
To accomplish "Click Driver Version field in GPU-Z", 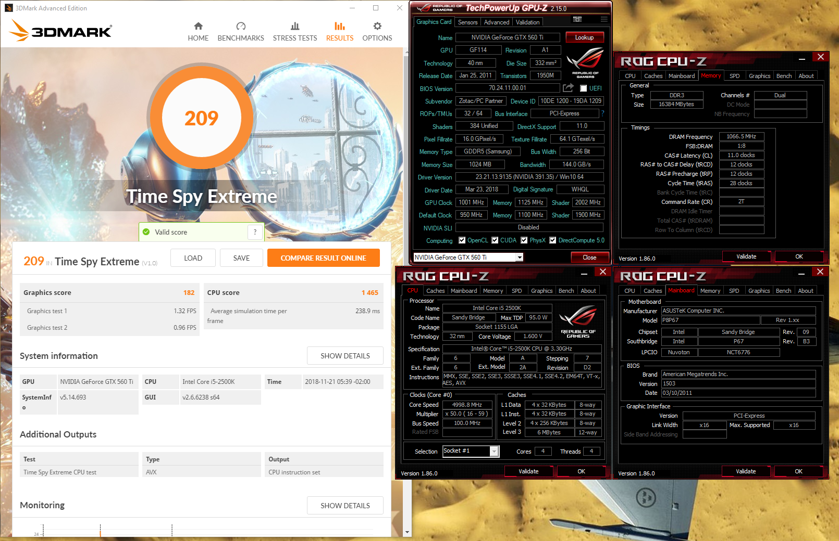I will pos(529,177).
